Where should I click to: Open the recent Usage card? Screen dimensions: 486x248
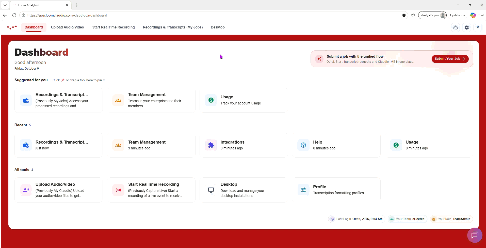tap(429, 145)
